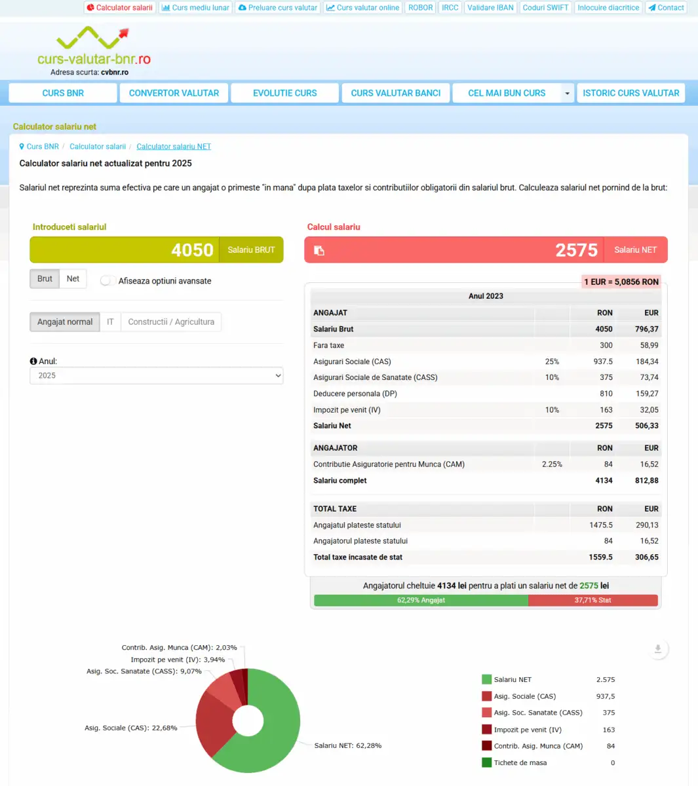698x786 pixels.
Task: Click the net salary result 2575
Action: (x=577, y=250)
